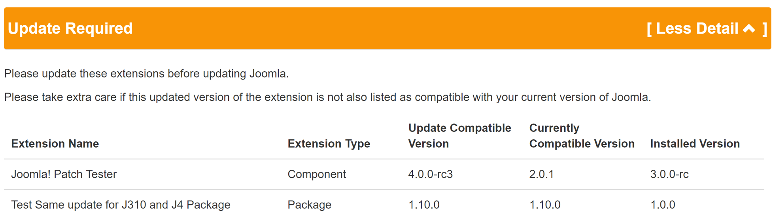Select the Extension Name column header
The image size is (773, 224).
(55, 144)
